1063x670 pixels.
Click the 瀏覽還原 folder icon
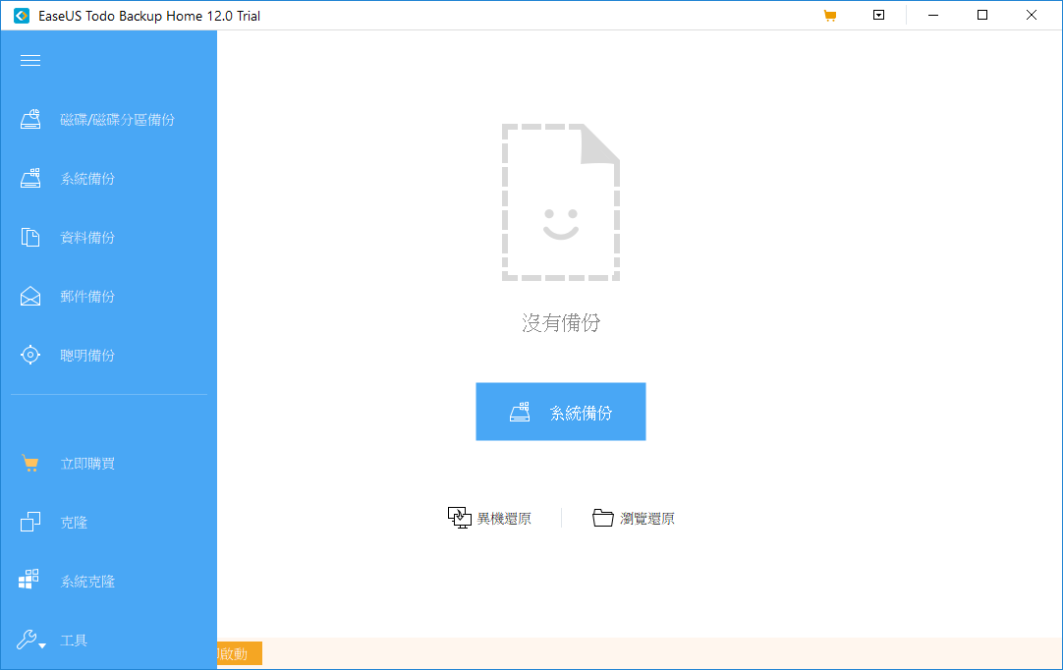pos(602,518)
